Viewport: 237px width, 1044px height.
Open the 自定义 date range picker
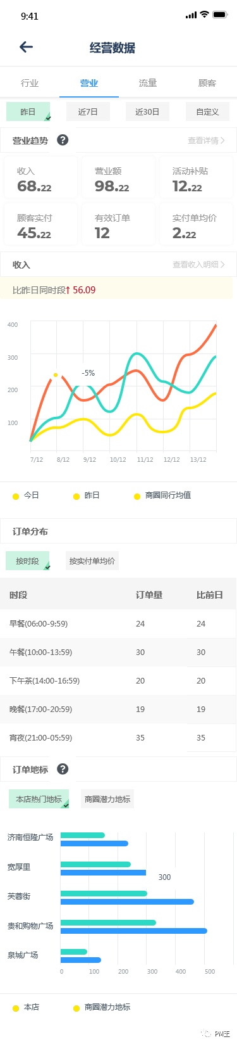[207, 111]
